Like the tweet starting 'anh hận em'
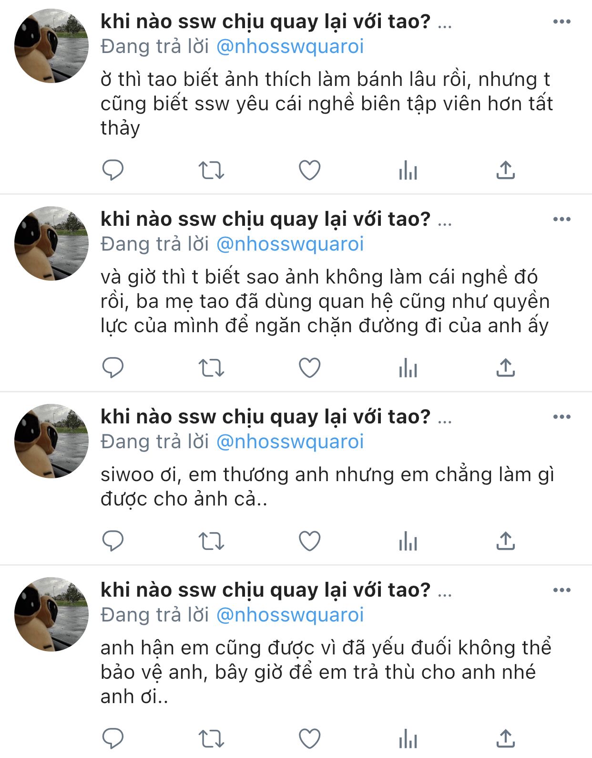Viewport: 592px width, 758px height. (309, 738)
